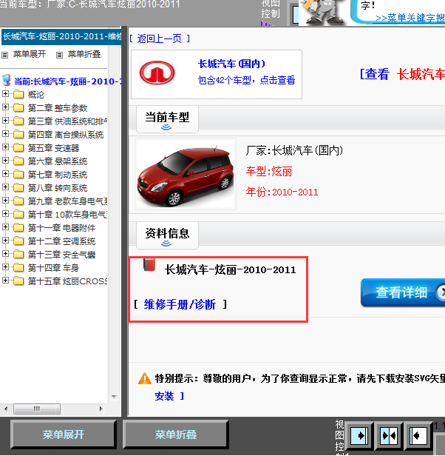445x456 pixels.
Task: Select 当前:长城汽车-炫丽-2010 root item
Action: (68, 81)
